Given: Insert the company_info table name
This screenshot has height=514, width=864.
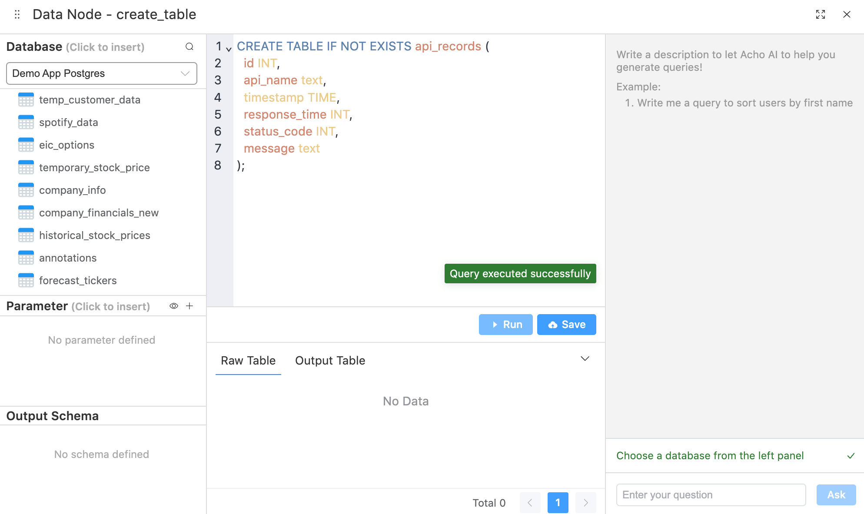Looking at the screenshot, I should [72, 190].
